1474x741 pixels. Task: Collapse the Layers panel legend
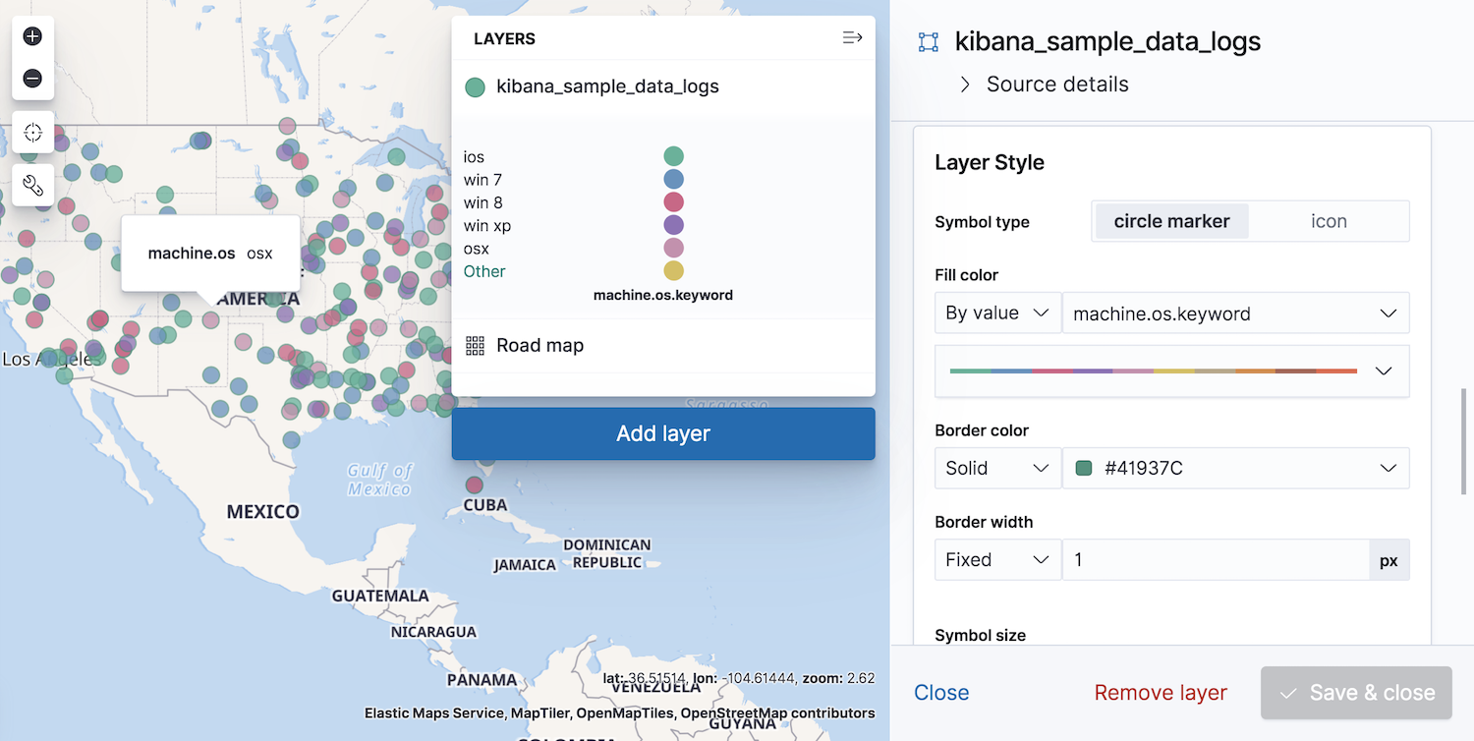coord(851,37)
